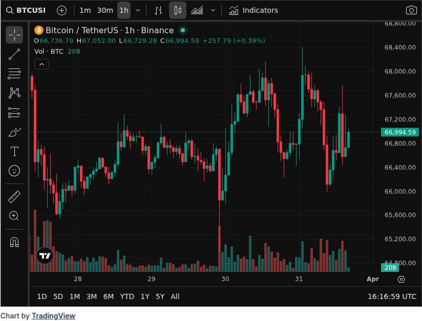Click the +257.79 (+0.39%) change value
This screenshot has height=321, width=422.
[234, 41]
